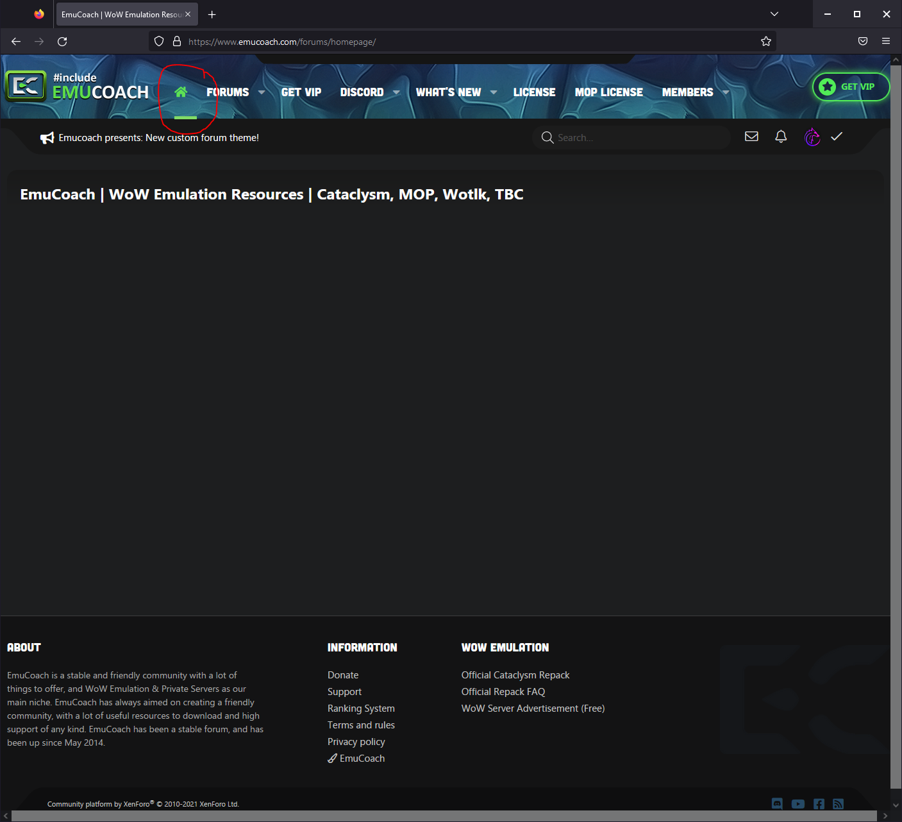Click the horizontal page scrollbar
The height and width of the screenshot is (822, 902).
pos(446,816)
